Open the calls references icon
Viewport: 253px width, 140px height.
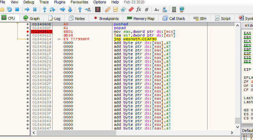[165, 9]
